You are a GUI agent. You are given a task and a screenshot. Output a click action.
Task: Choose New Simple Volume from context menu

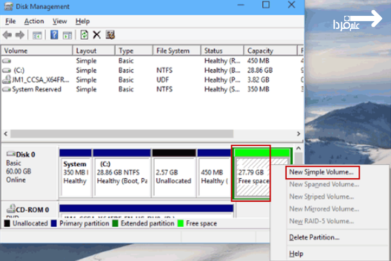tap(323, 172)
